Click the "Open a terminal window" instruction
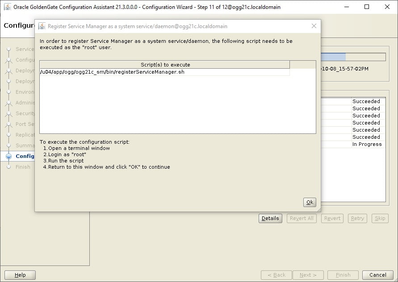Image resolution: width=398 pixels, height=282 pixels. click(x=79, y=148)
